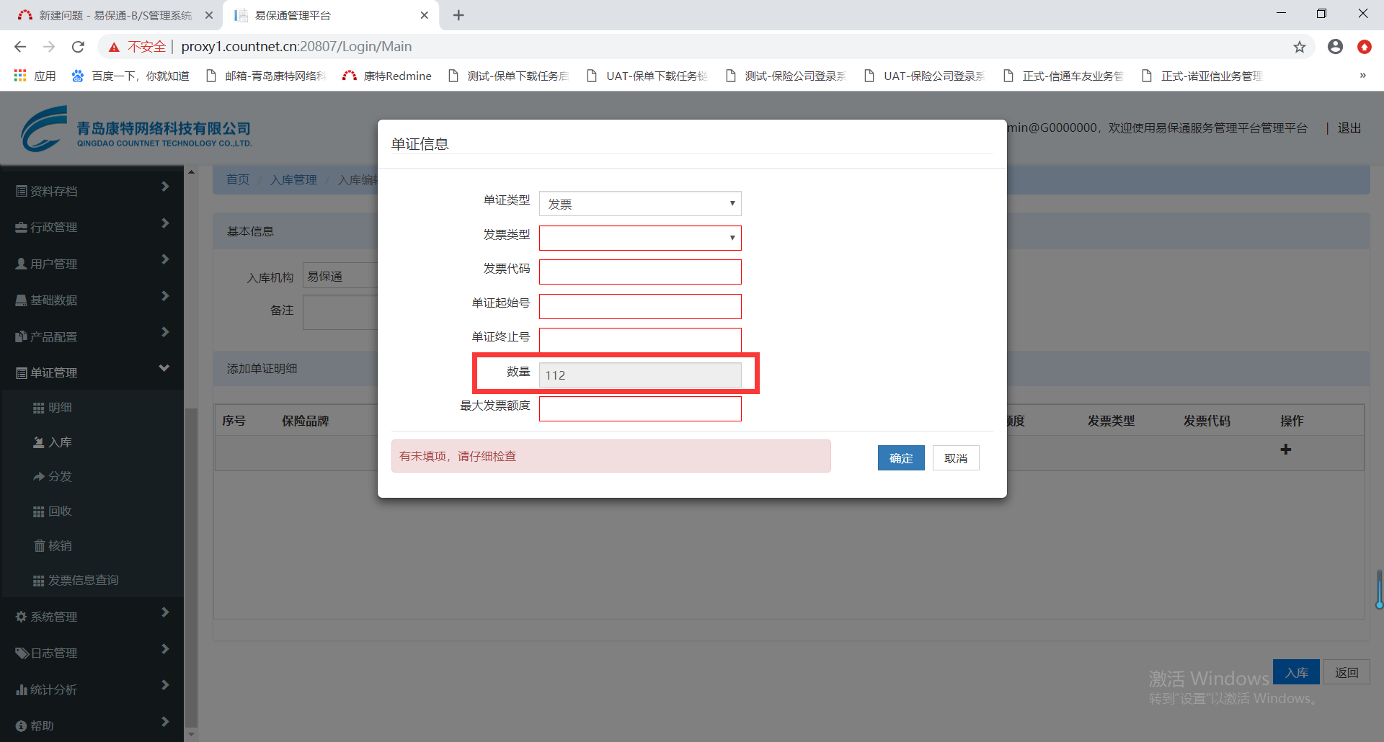Open the 应用 apps grid shortcut
This screenshot has height=742, width=1384.
click(x=35, y=76)
